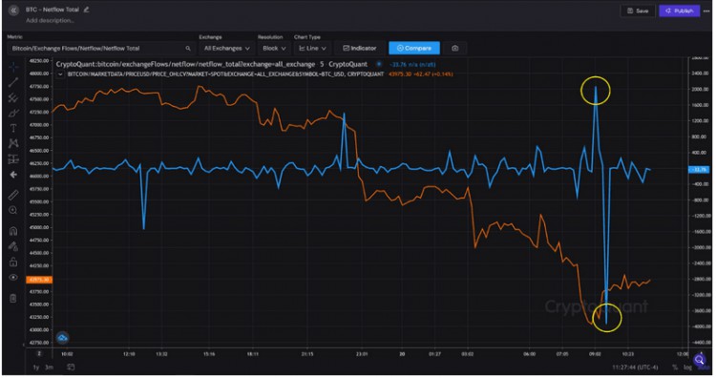This screenshot has height=378, width=716.
Task: Toggle drawings visibility eye icon
Action: 13,278
